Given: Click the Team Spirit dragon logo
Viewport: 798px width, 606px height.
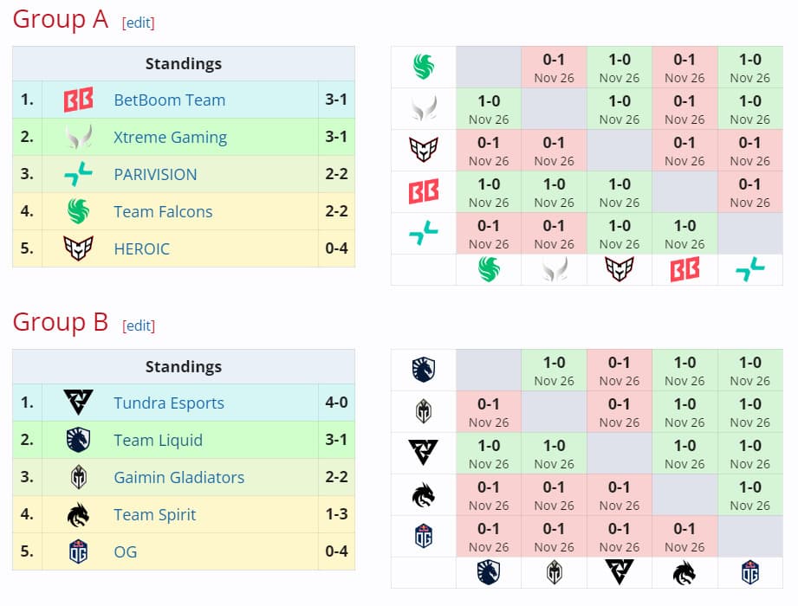Looking at the screenshot, I should pos(78,514).
